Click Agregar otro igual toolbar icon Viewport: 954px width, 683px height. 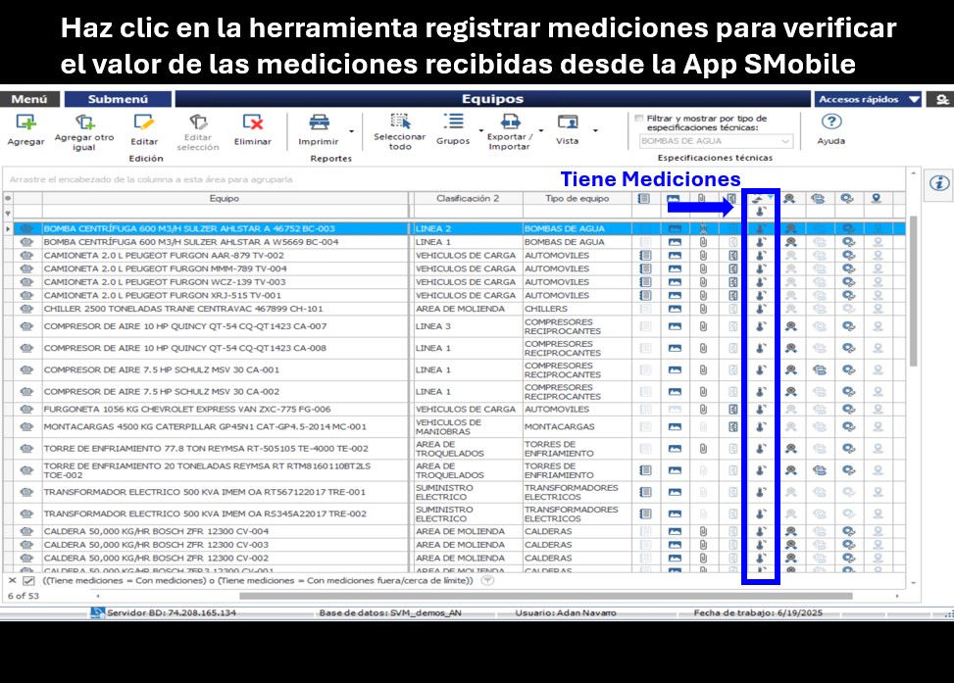(84, 122)
